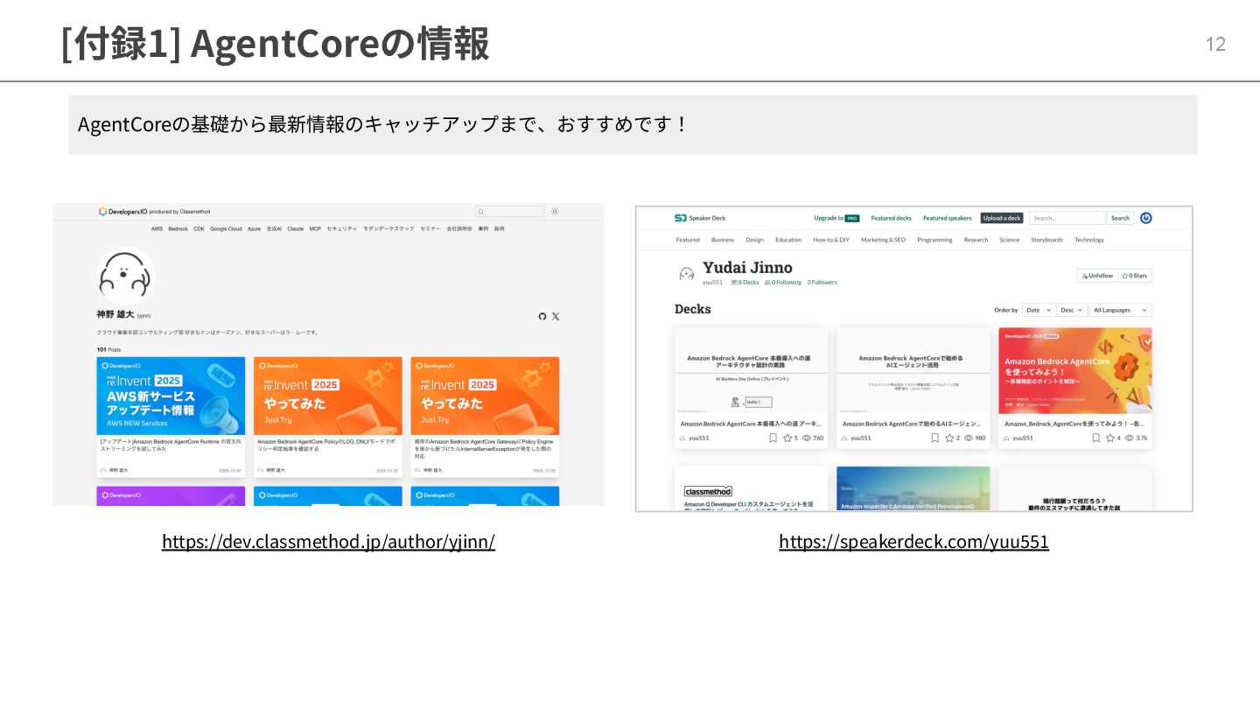Select Azure in DevelopersIO category nav
The height and width of the screenshot is (709, 1260).
(x=254, y=228)
